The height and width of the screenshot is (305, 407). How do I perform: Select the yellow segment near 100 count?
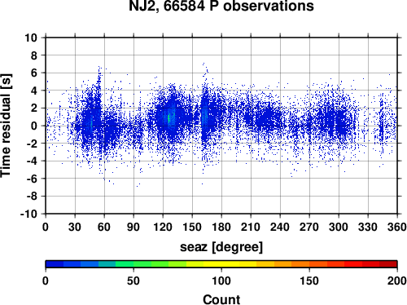click(221, 264)
